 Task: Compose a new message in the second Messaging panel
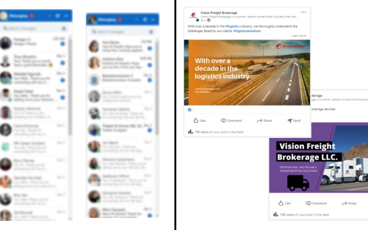point(145,19)
